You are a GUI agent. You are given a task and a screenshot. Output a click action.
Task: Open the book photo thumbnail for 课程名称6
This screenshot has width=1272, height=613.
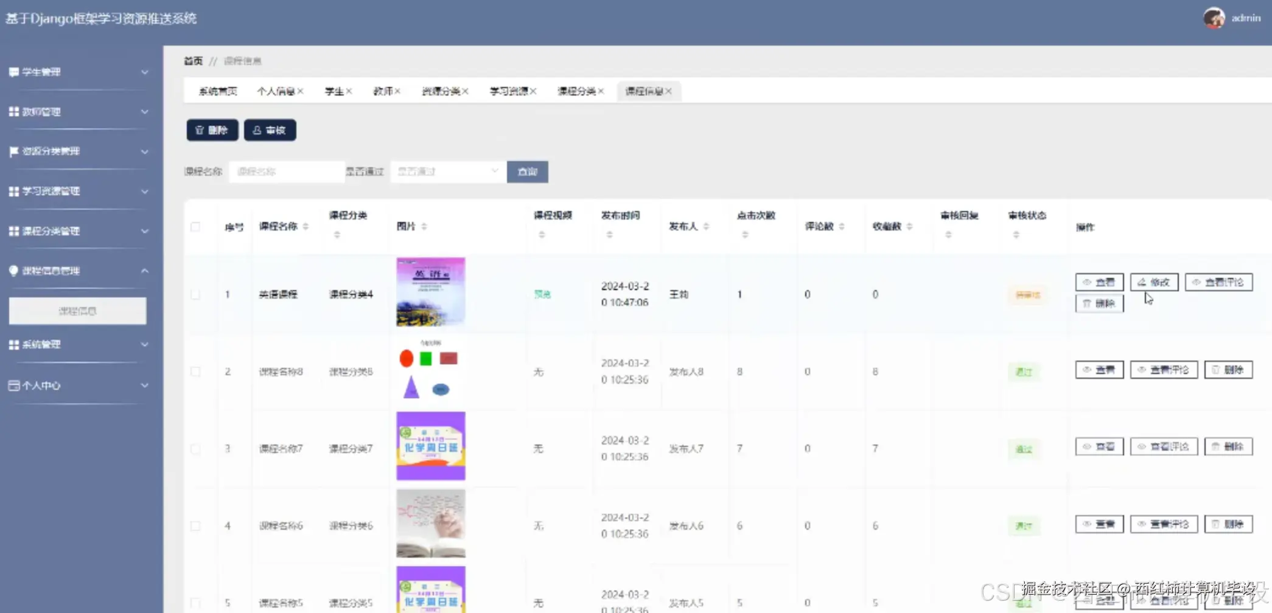431,524
